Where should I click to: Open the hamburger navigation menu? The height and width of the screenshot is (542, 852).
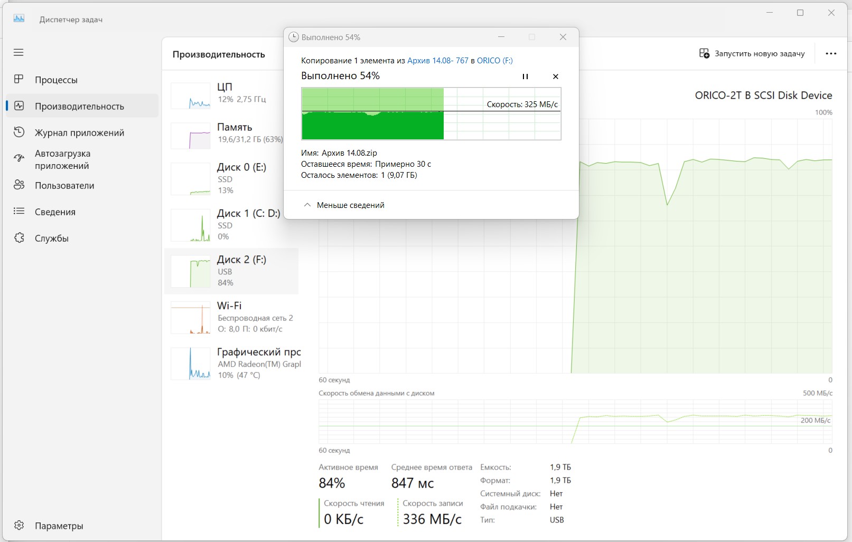click(x=18, y=52)
